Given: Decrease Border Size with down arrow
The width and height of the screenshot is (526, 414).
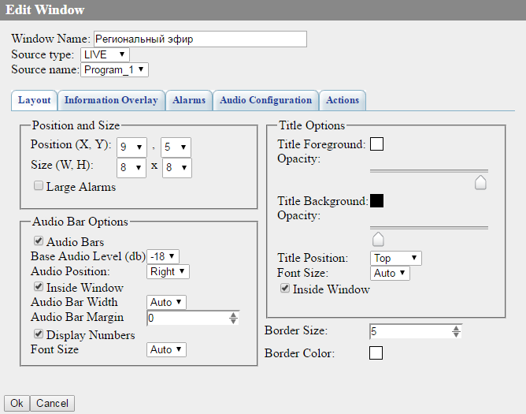Looking at the screenshot, I should (x=456, y=334).
